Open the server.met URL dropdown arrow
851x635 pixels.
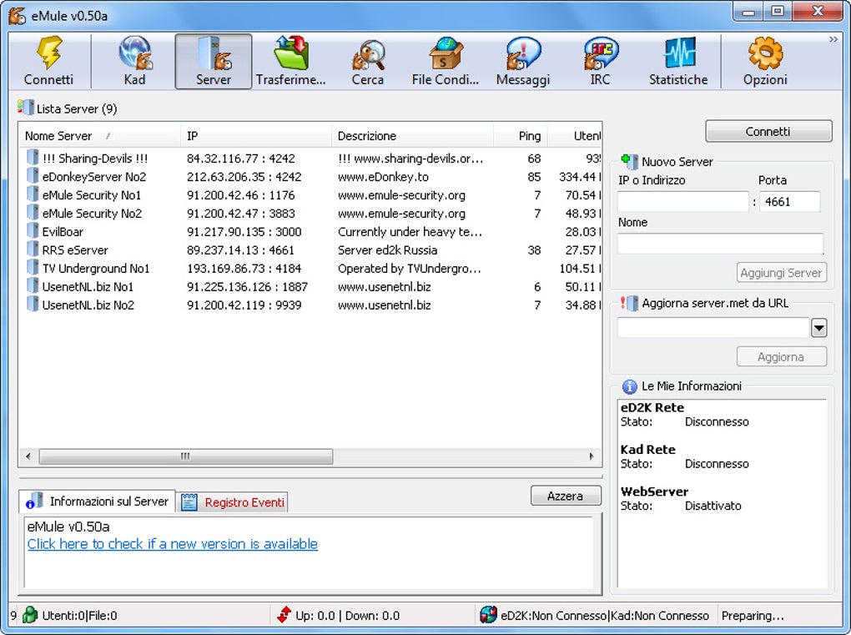[x=819, y=328]
